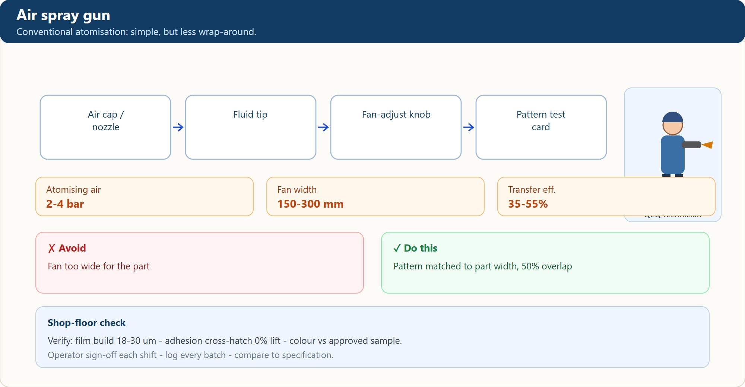Click the Do this recommendation panel
The image size is (745, 387).
[545, 263]
